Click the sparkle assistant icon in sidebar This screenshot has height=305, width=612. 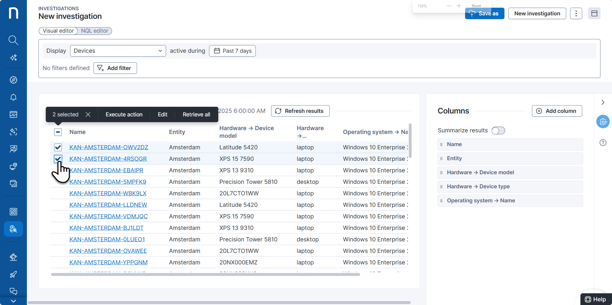13,58
